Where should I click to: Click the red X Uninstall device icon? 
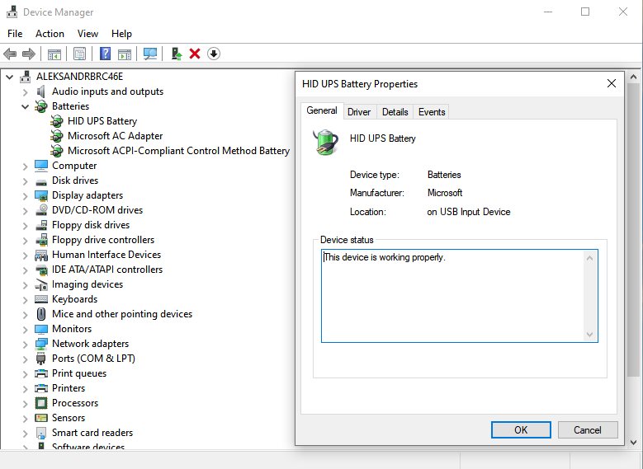[195, 54]
